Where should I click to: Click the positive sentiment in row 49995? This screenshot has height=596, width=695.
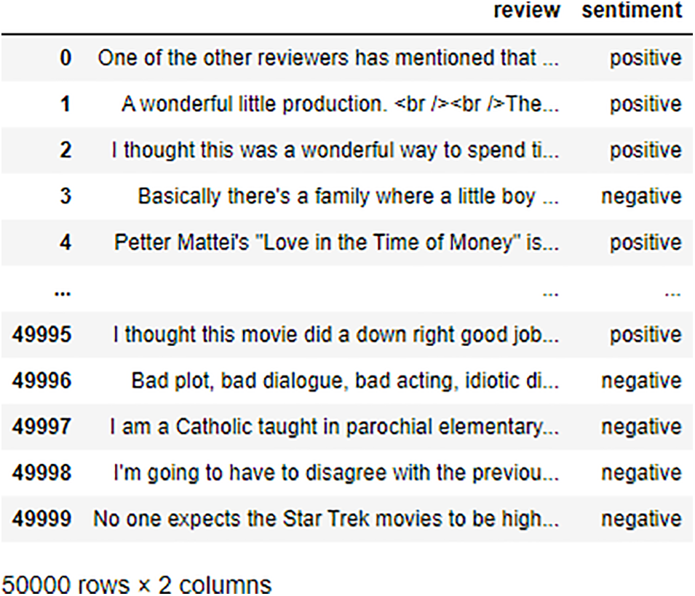646,335
